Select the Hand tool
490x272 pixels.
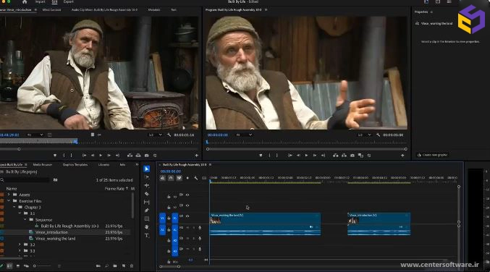(146, 227)
